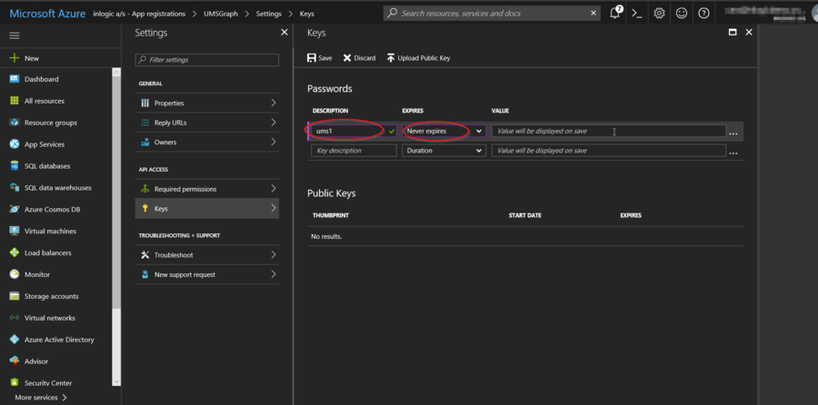The height and width of the screenshot is (405, 818).
Task: Open the Duration dropdown
Action: click(x=444, y=151)
